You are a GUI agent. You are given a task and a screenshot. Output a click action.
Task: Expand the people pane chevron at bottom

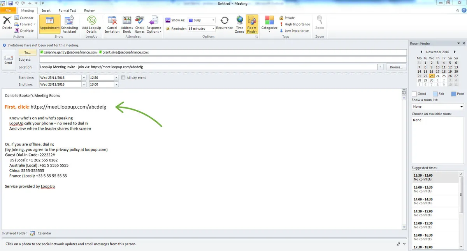coord(404,244)
